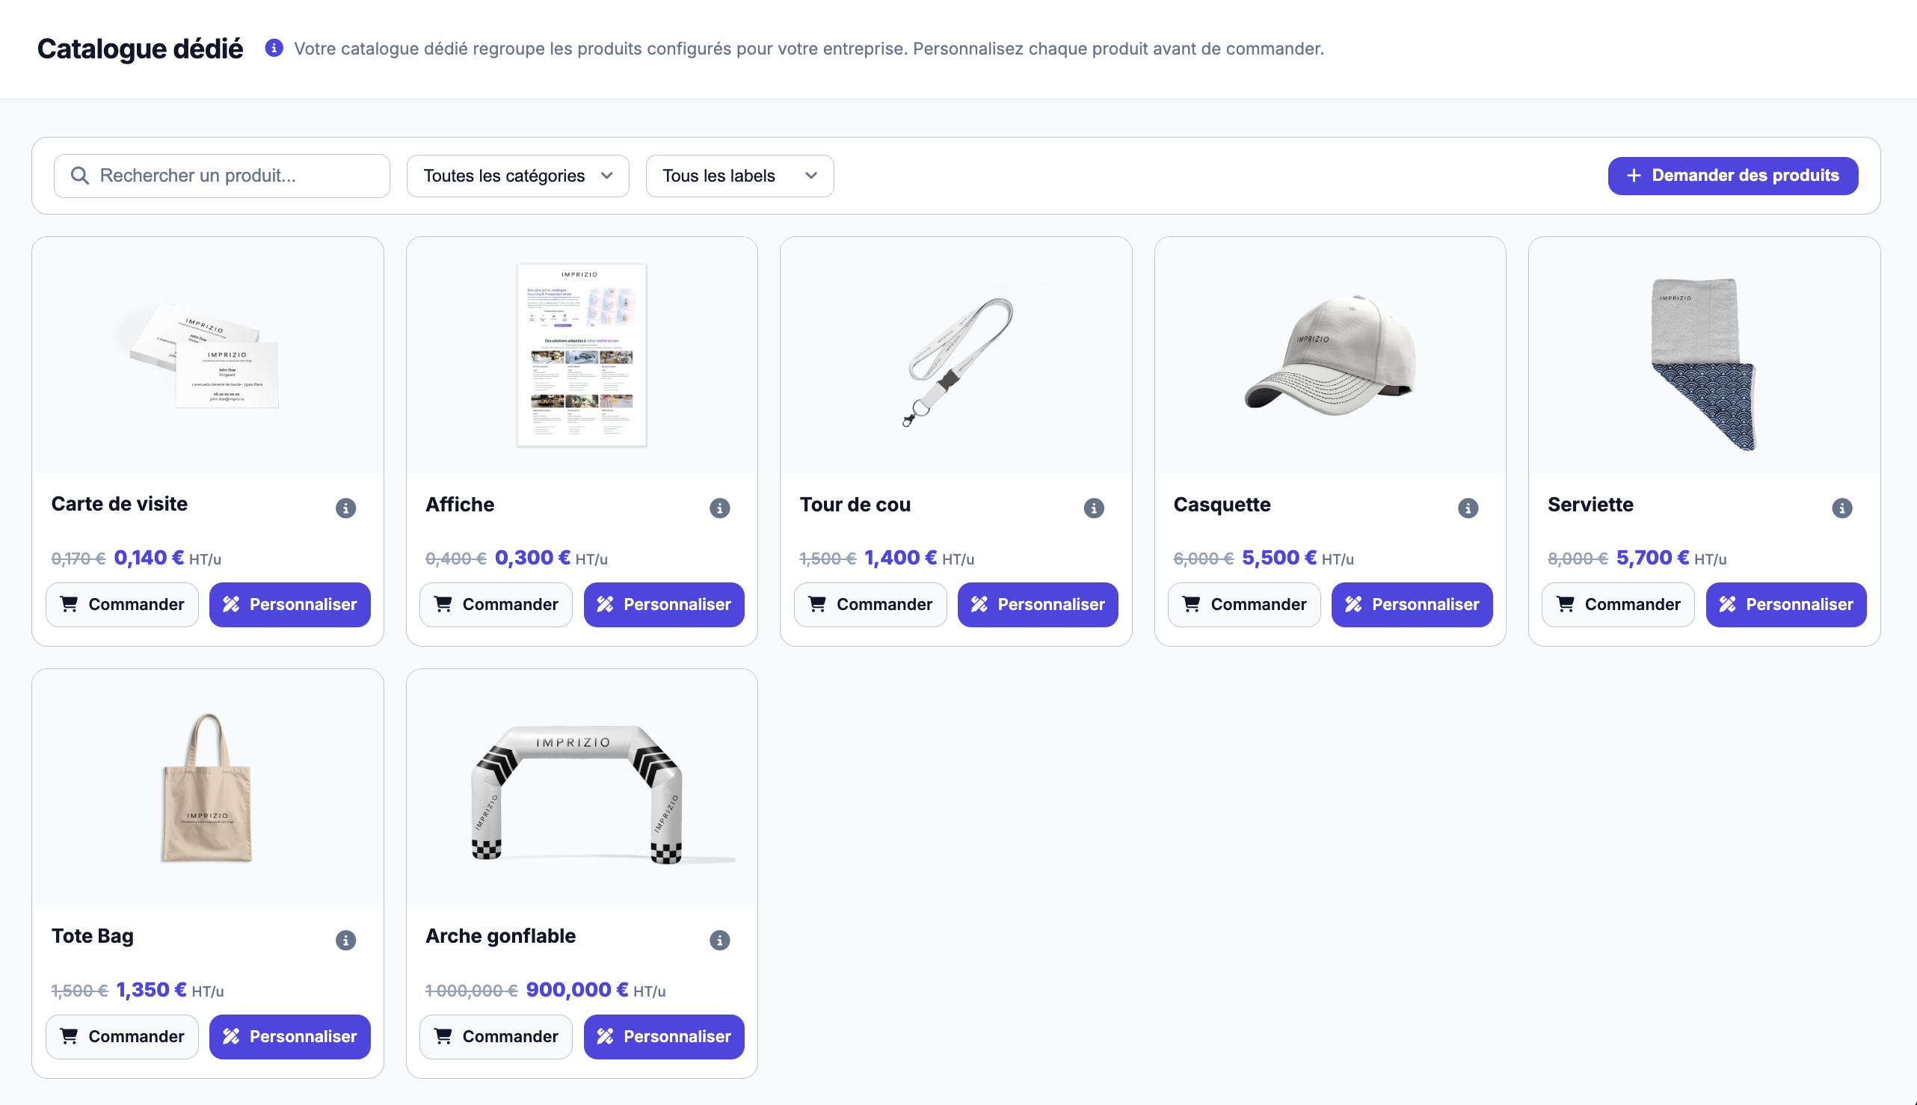This screenshot has height=1105, width=1917.
Task: Open info icon for Affiche product
Action: [719, 508]
